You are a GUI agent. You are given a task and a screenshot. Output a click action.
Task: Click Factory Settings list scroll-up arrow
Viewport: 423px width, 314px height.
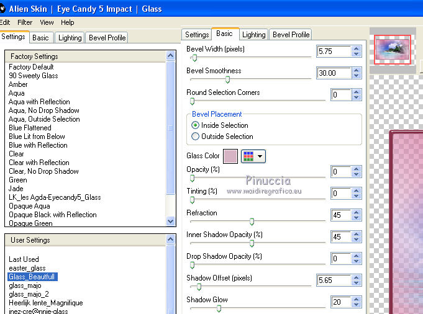tap(170, 56)
